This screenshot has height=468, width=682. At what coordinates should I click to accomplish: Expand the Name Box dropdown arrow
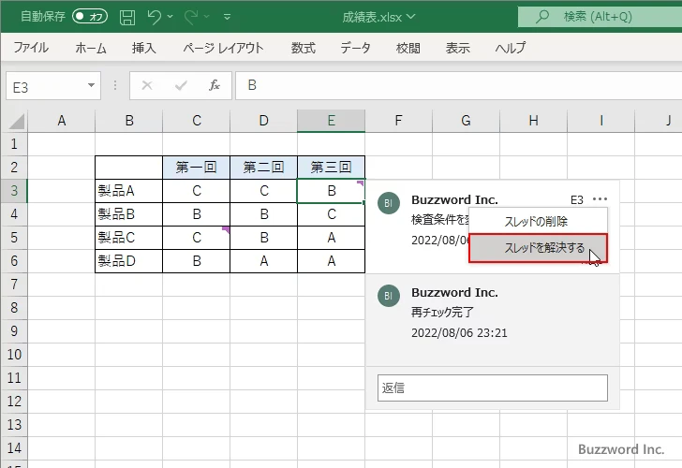click(x=91, y=85)
